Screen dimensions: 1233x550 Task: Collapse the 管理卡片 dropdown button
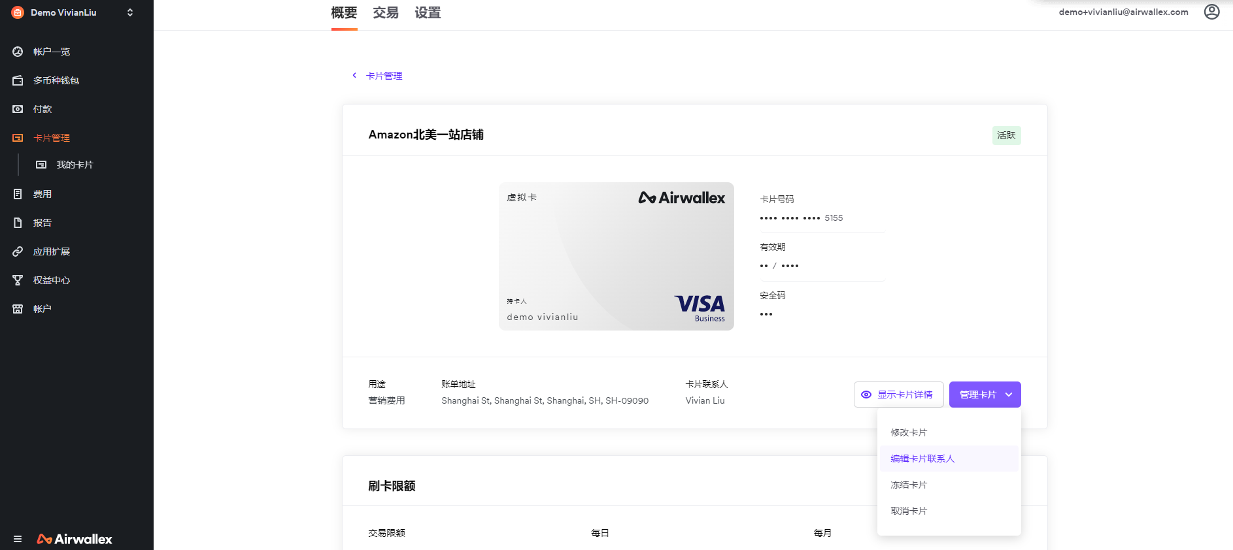pos(985,395)
